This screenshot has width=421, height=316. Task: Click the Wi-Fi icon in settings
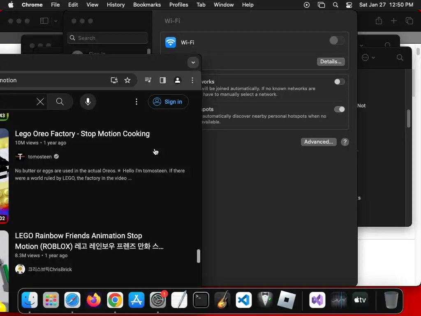(171, 42)
